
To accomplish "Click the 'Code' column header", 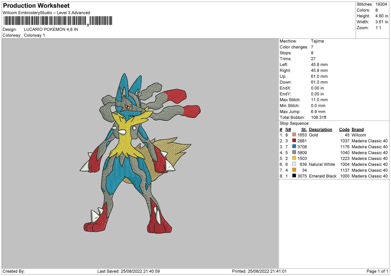I will 344,129.
